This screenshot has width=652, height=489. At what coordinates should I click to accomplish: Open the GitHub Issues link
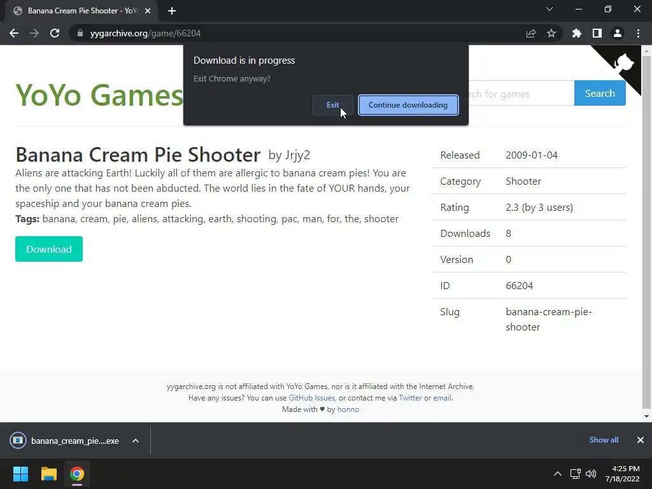312,398
